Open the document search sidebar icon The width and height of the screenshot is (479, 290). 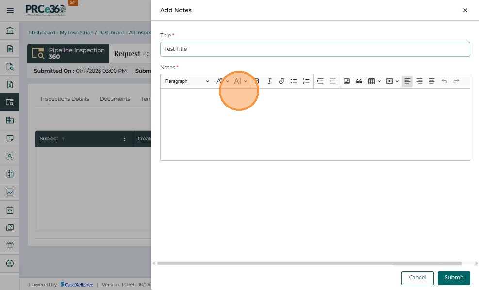[10, 66]
